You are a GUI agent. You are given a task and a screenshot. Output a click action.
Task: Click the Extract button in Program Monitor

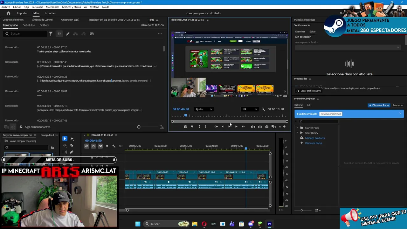tap(260, 127)
